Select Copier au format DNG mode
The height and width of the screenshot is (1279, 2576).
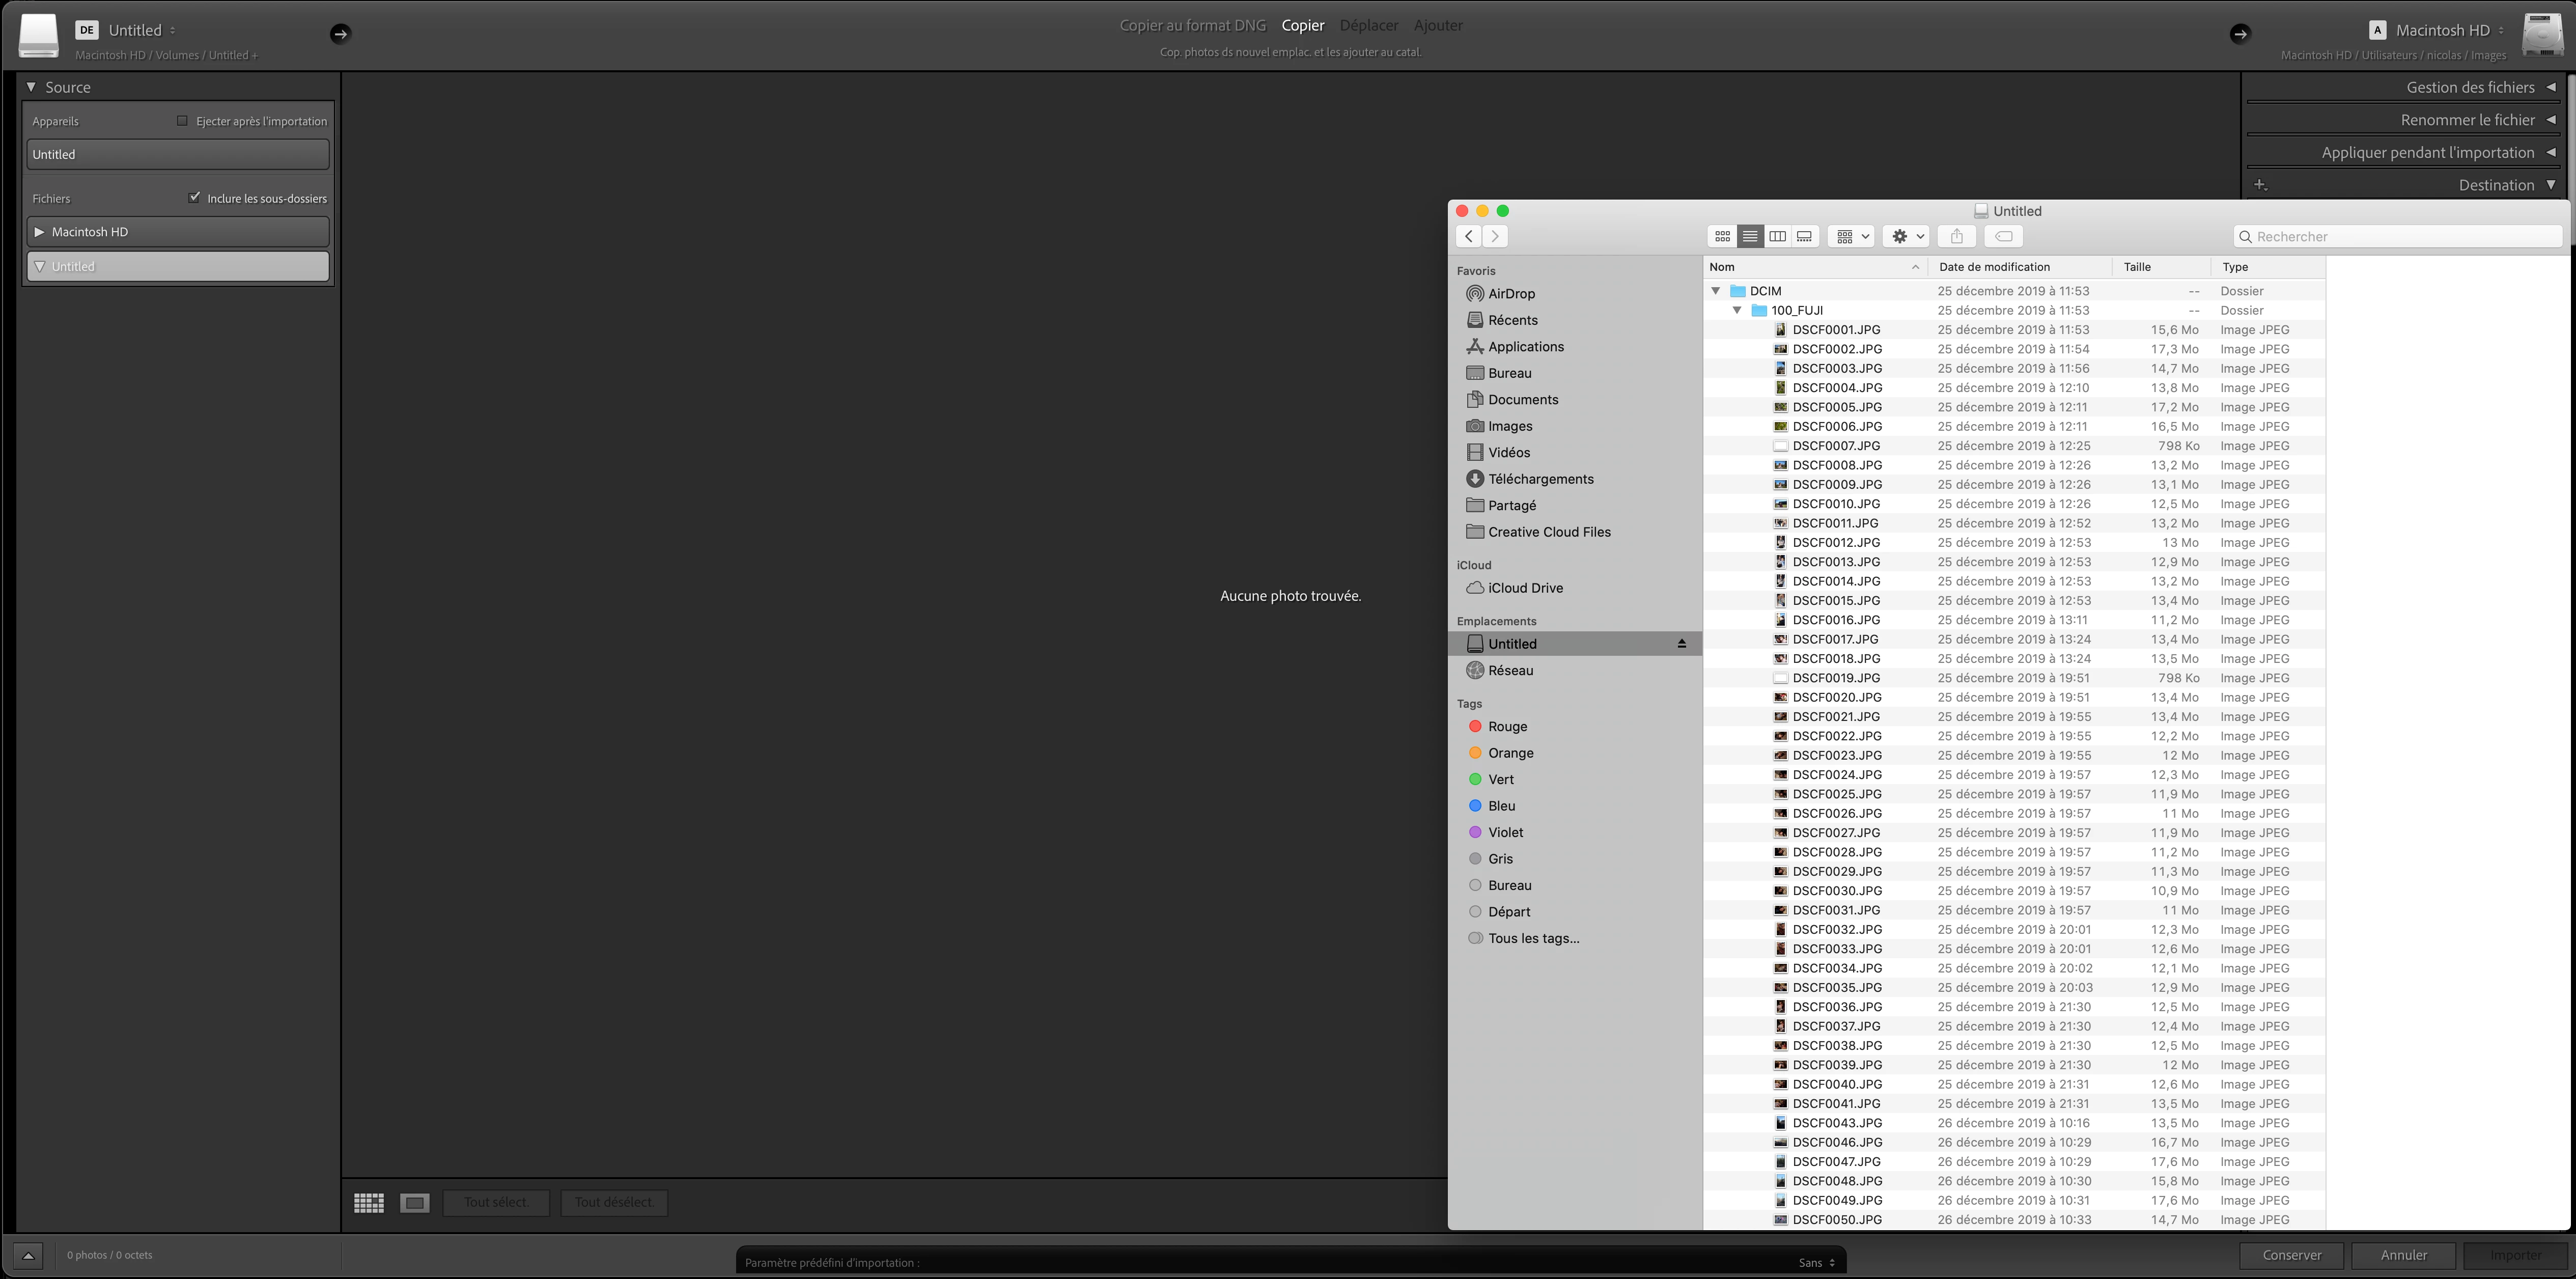point(1192,26)
